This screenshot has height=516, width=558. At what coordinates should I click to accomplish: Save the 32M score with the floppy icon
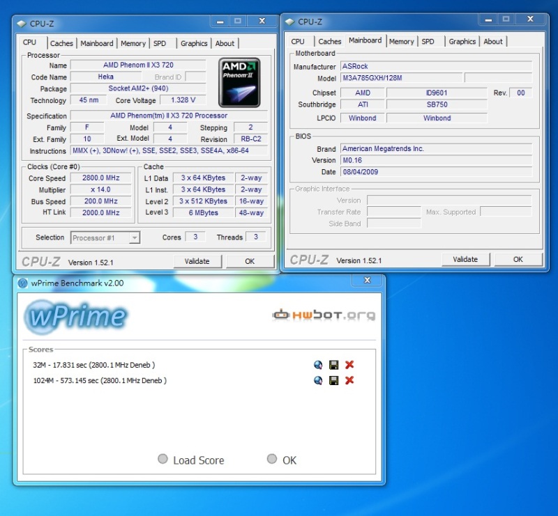click(334, 365)
